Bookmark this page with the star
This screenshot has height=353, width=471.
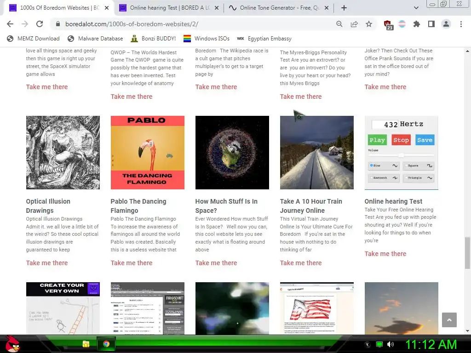tap(369, 24)
